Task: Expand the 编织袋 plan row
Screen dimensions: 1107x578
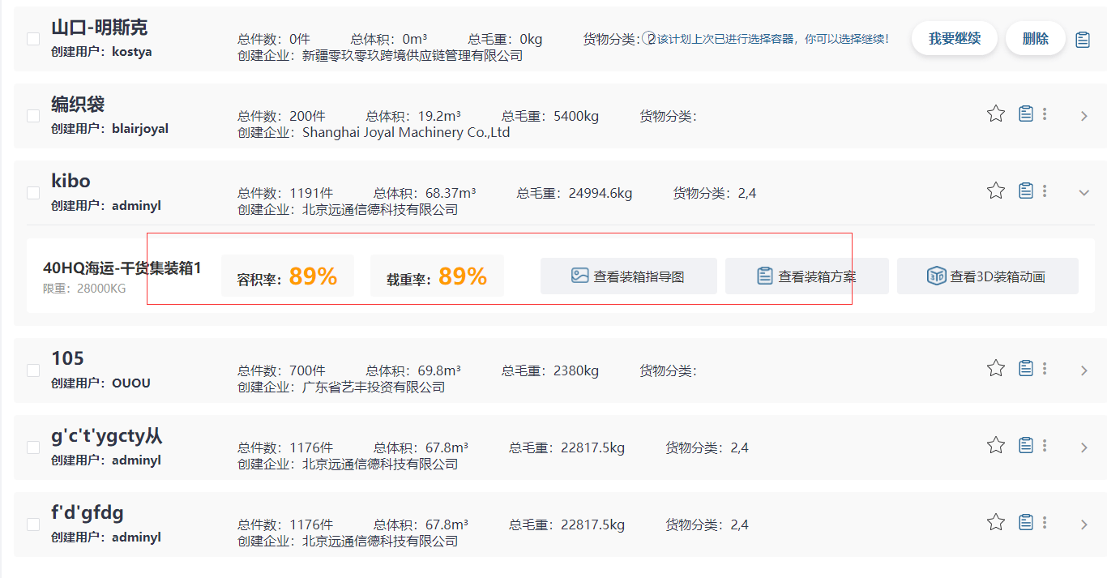Action: point(1084,116)
